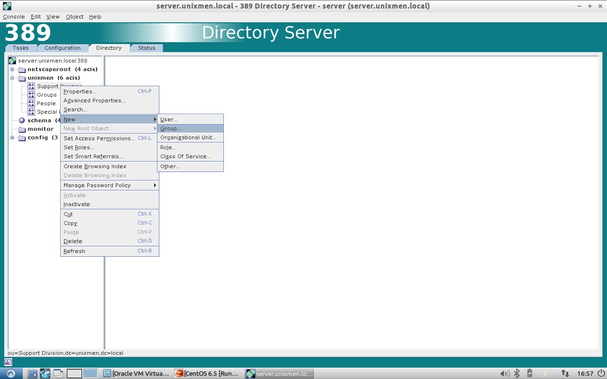Open the Edit menu
The image size is (607, 379).
click(36, 17)
